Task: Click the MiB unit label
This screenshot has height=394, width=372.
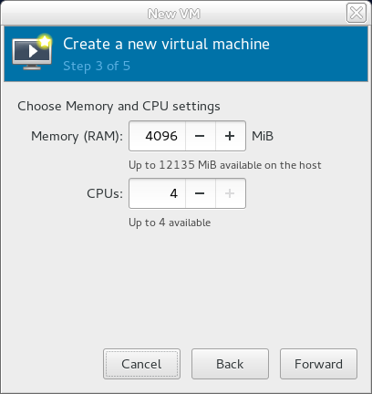Action: point(263,136)
